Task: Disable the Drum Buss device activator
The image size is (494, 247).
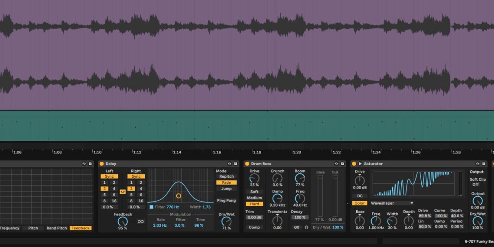Action: [x=247, y=164]
